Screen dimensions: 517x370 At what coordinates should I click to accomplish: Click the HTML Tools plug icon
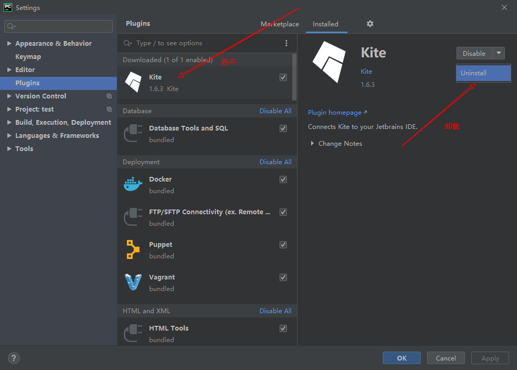(x=133, y=333)
